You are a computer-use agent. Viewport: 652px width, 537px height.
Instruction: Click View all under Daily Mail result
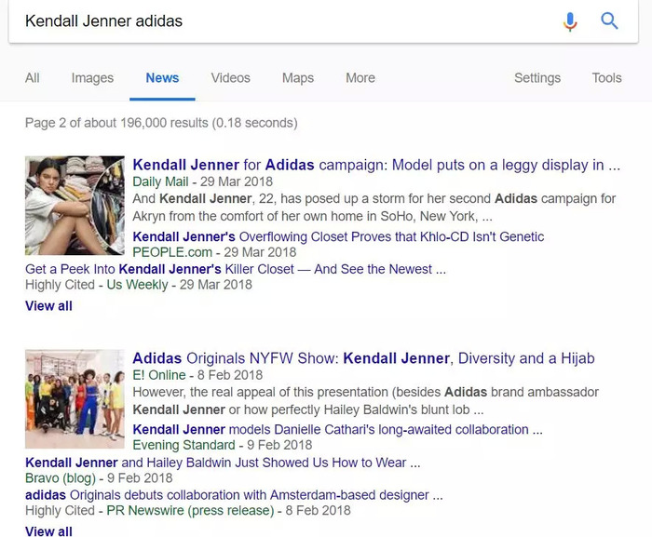coord(48,306)
